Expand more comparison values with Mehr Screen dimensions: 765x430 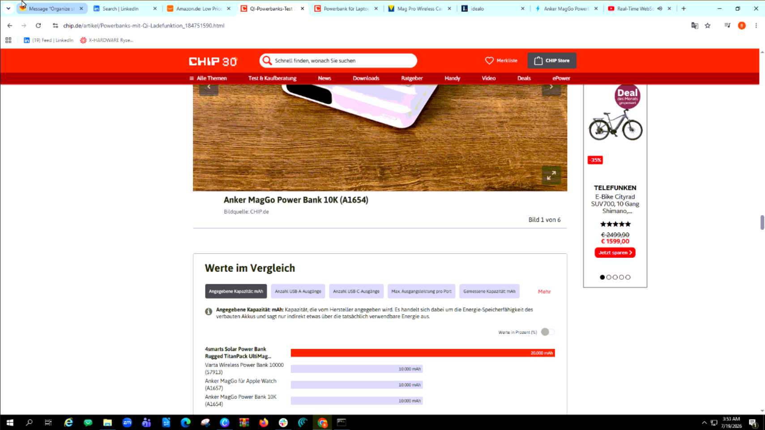tap(544, 292)
